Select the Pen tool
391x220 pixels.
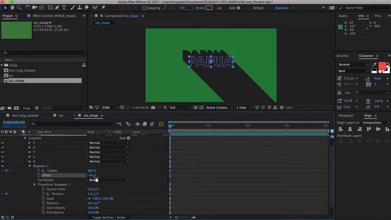click(x=57, y=8)
